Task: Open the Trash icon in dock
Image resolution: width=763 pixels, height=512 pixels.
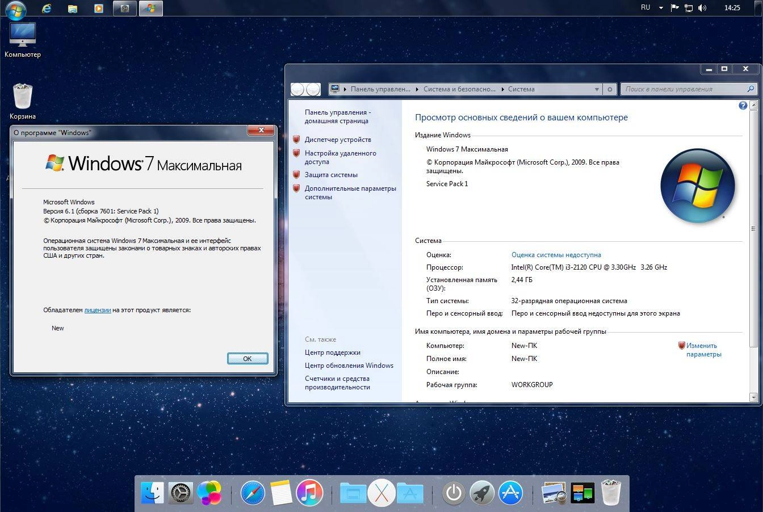Action: [611, 492]
